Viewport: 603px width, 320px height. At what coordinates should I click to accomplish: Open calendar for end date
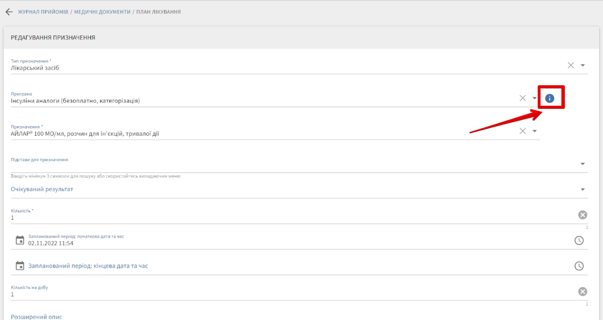(20, 266)
